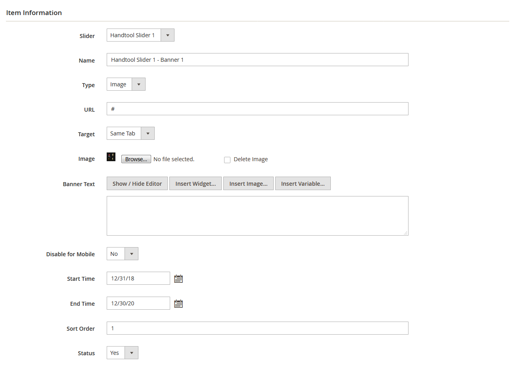Click the Insert Image button

pos(248,183)
